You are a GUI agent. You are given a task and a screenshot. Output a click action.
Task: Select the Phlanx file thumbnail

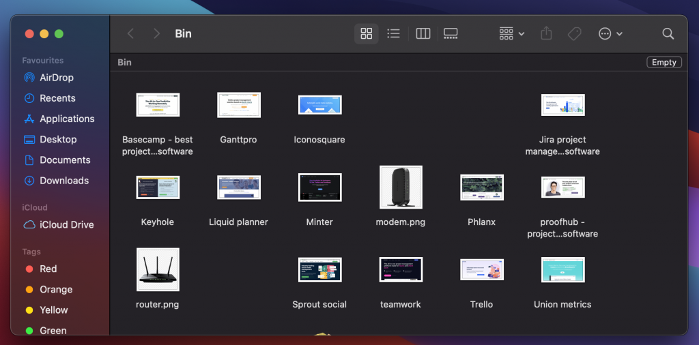click(482, 187)
